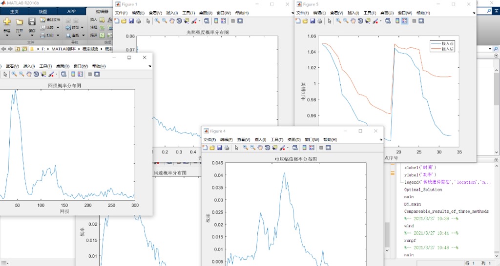Image resolution: width=500 pixels, height=266 pixels.
Task: Open brush color dropdown arrow in Figure 1
Action: tap(199, 21)
